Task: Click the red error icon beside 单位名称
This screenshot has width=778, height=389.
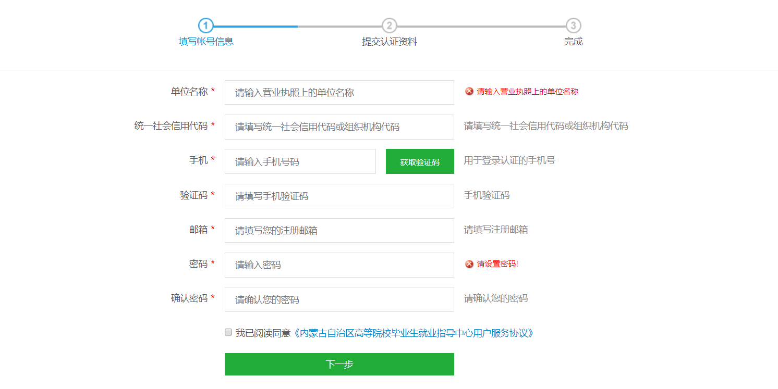Action: [x=469, y=92]
